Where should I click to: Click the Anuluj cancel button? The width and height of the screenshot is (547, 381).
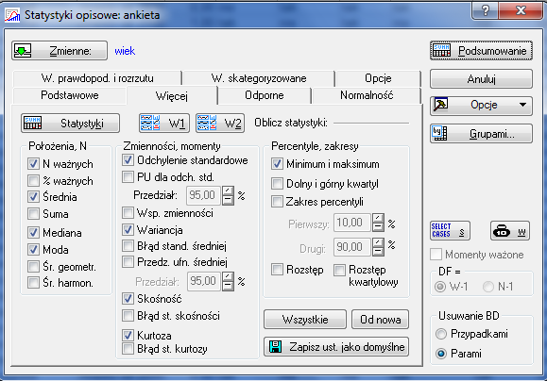coord(482,79)
